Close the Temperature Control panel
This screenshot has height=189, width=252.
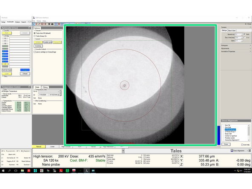coord(30,87)
